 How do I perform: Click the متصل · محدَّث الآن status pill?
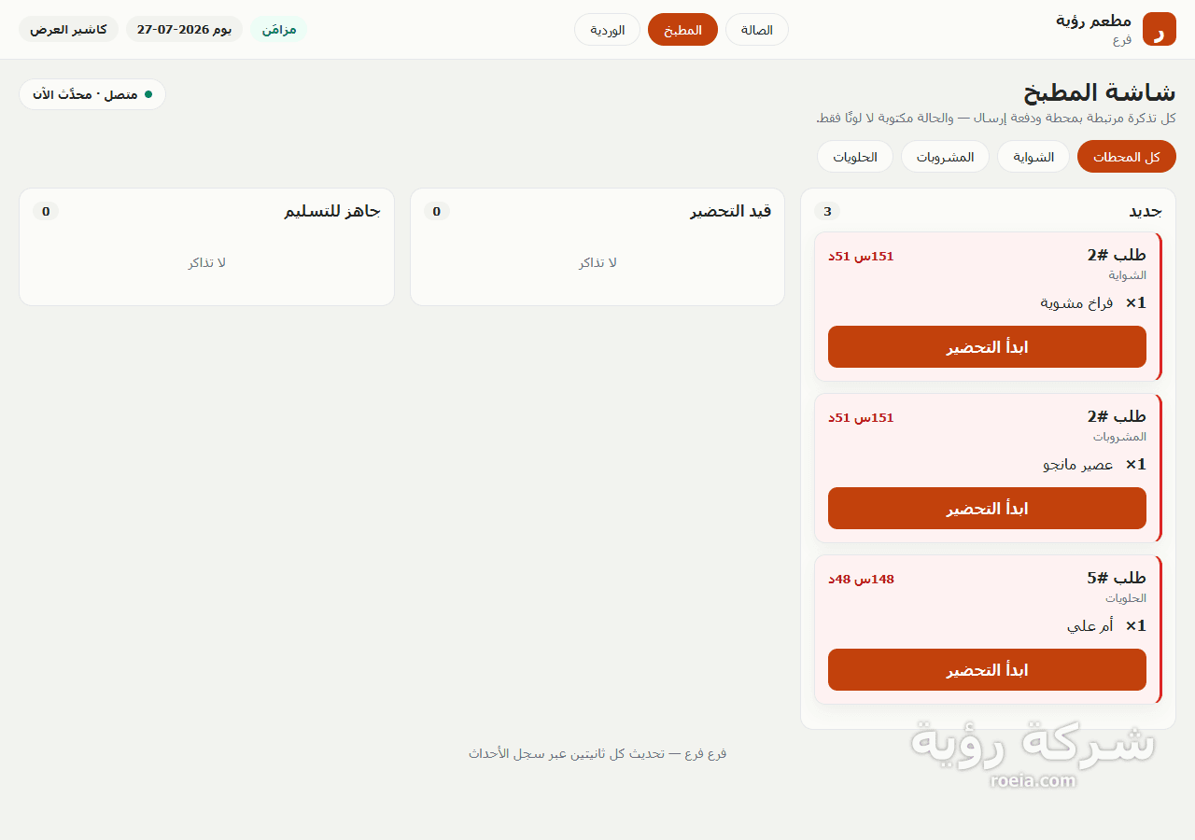point(92,94)
